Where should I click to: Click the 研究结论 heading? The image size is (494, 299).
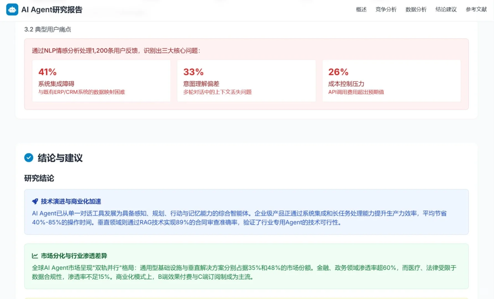[x=39, y=178]
